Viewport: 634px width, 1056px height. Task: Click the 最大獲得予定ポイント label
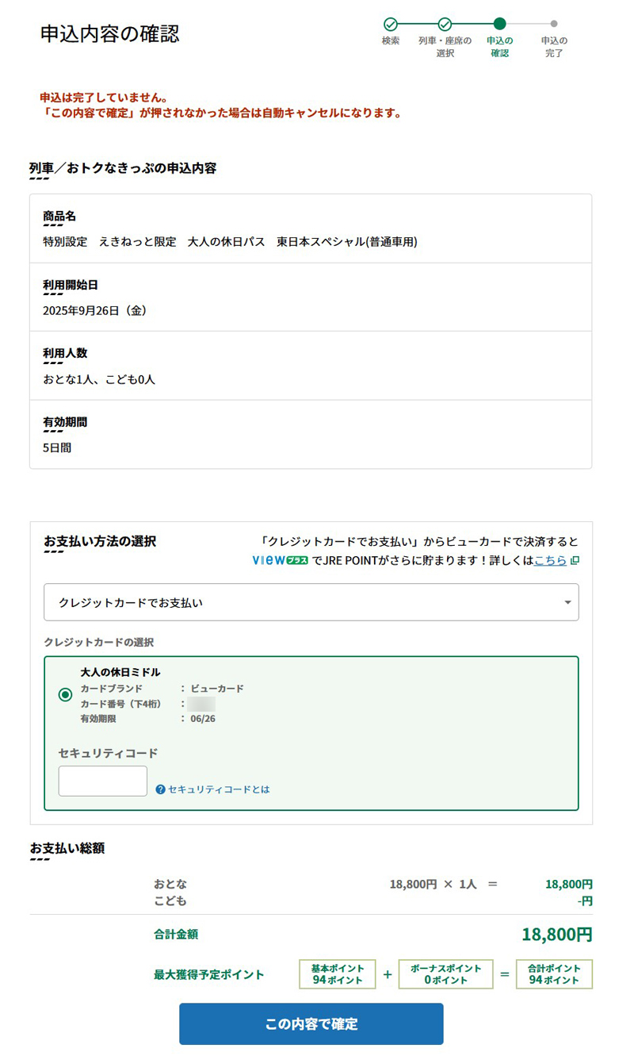tap(208, 975)
